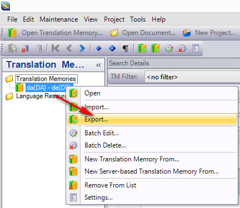Click the Translation Memories folder icon

(9, 79)
